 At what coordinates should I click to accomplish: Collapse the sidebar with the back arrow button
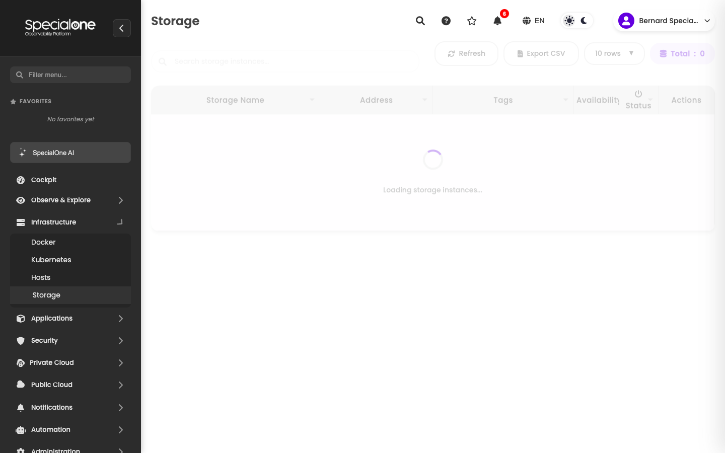pos(122,28)
